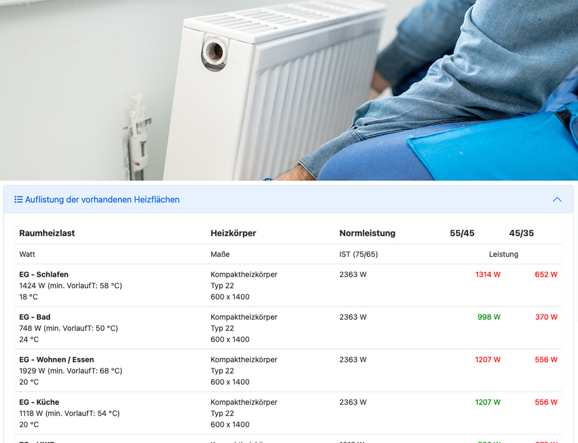Select the EG - Schlafen room name
Screen dimensions: 578x443
click(44, 275)
